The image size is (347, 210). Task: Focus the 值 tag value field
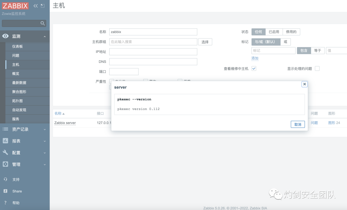pyautogui.click(x=336, y=51)
